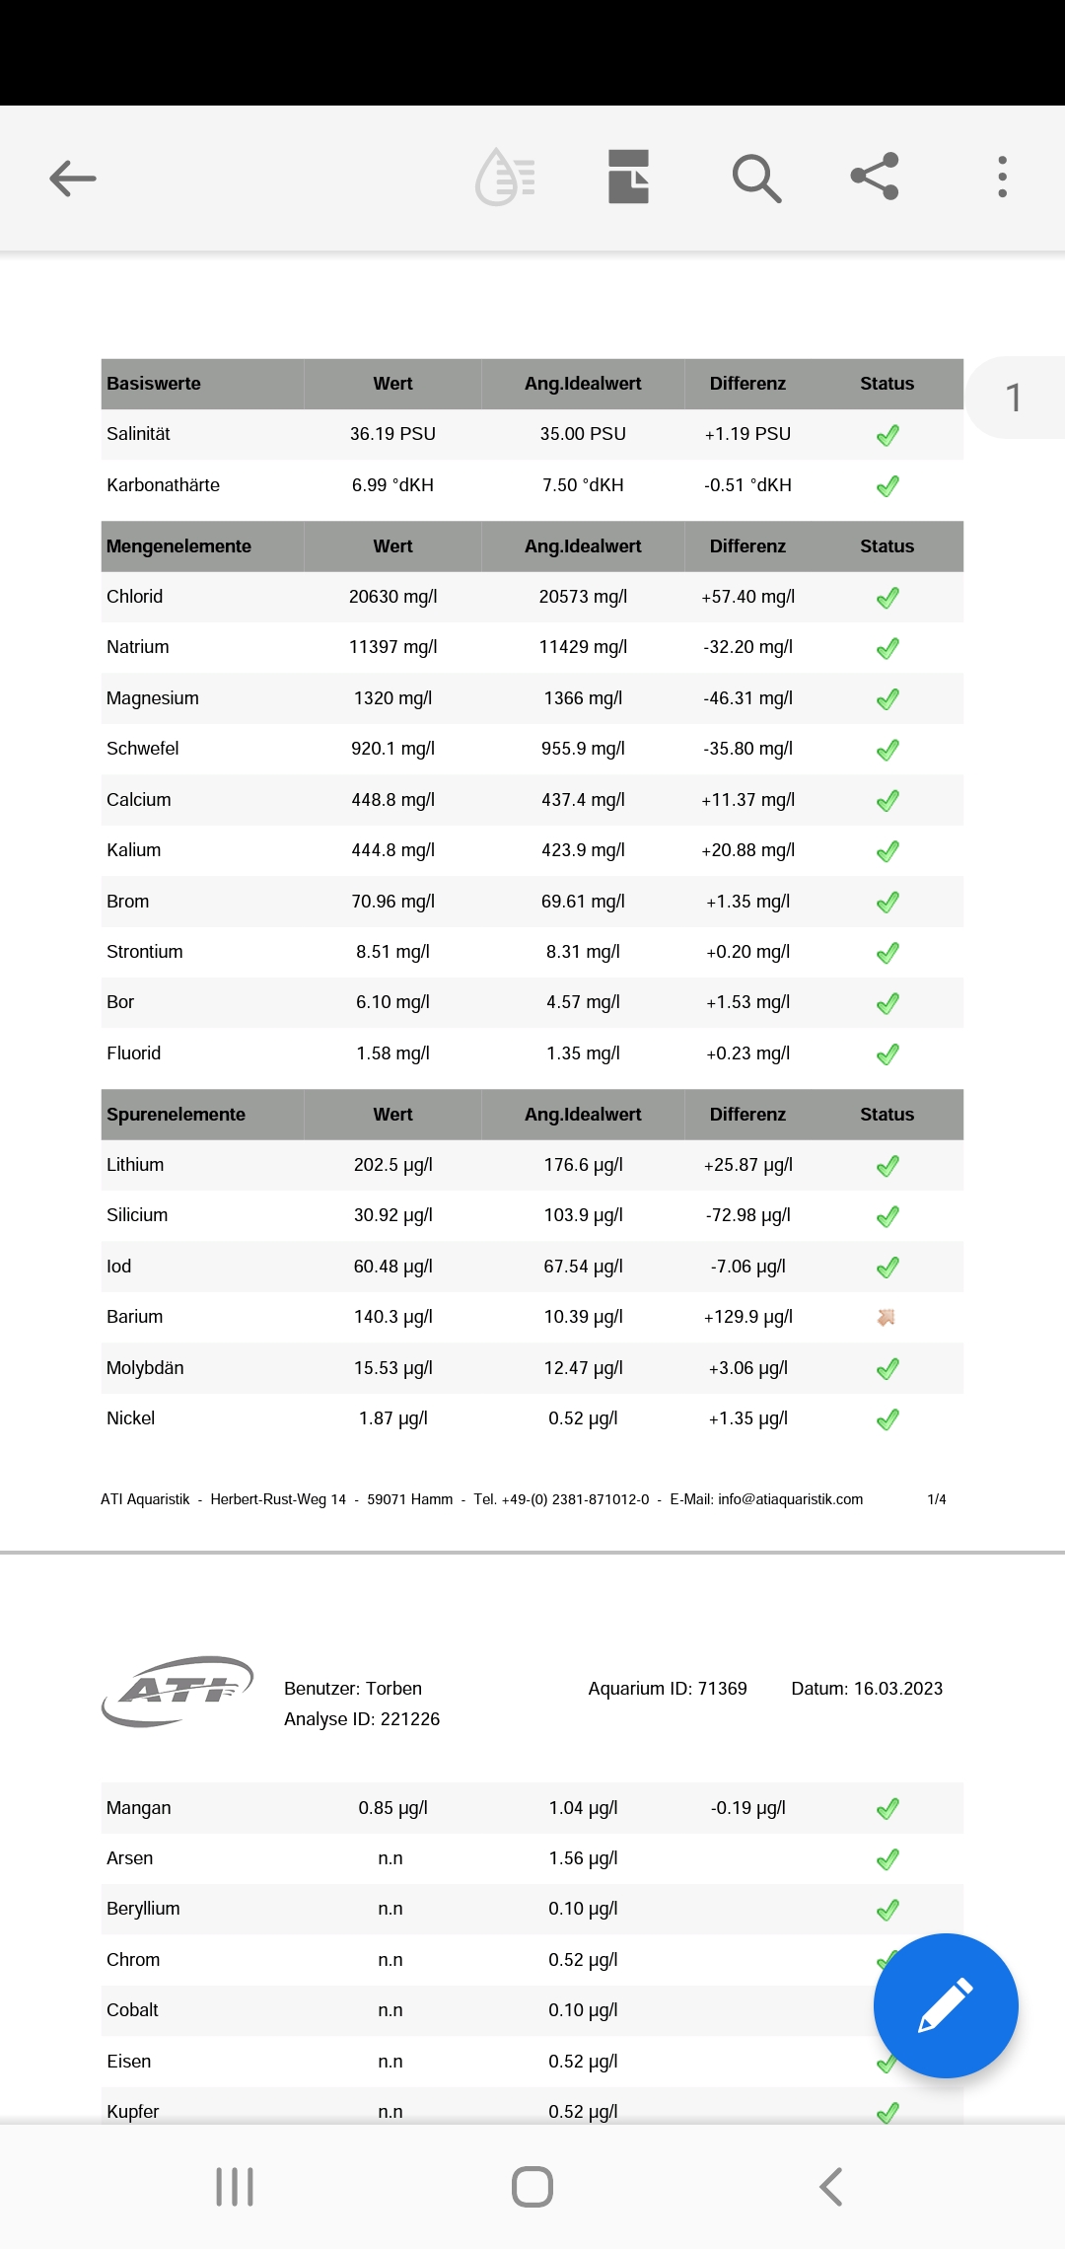
Task: Tap the back arrow in the top bar
Action: (x=73, y=179)
